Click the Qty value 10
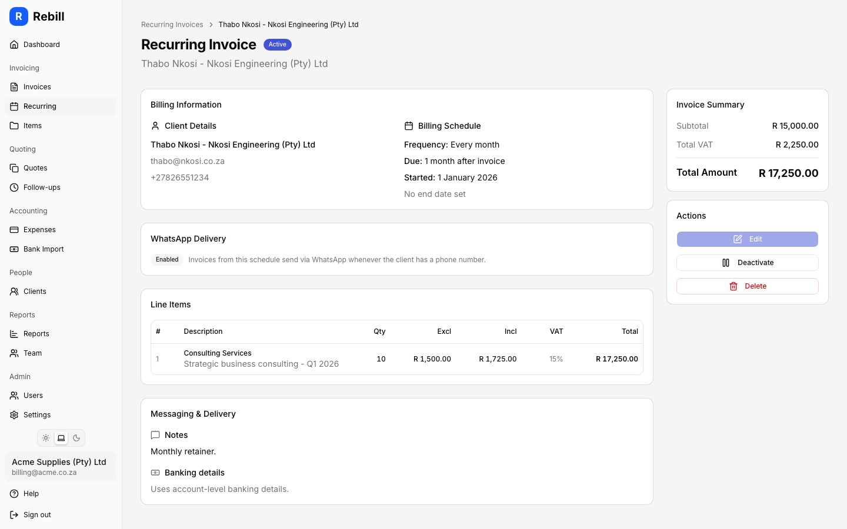Screen dimensions: 847x529 pos(381,359)
